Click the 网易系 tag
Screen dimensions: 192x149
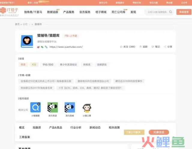point(87,65)
